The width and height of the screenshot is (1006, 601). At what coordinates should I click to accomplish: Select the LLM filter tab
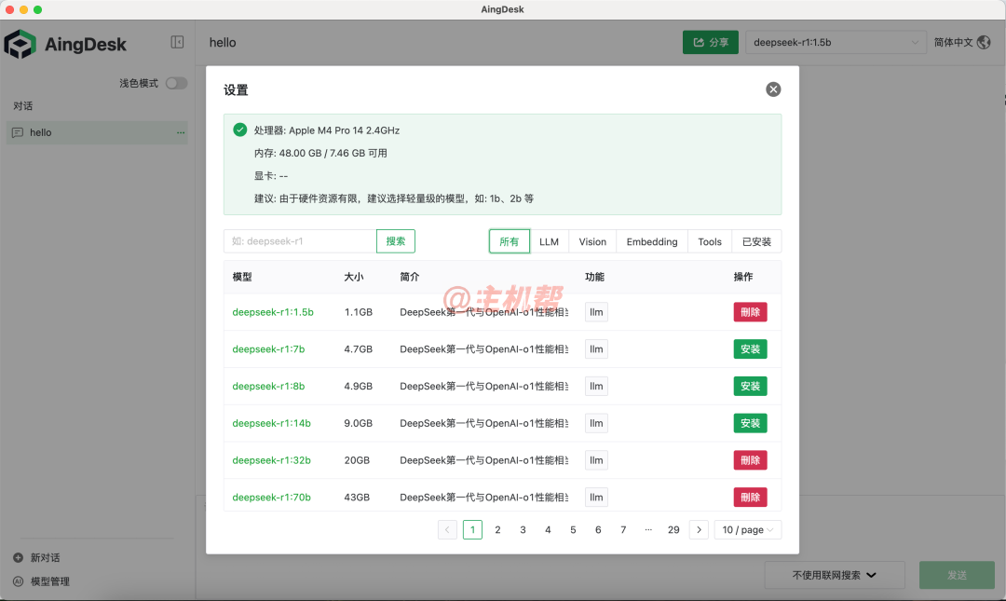[x=550, y=241]
